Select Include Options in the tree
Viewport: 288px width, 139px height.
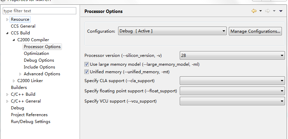[39, 67]
